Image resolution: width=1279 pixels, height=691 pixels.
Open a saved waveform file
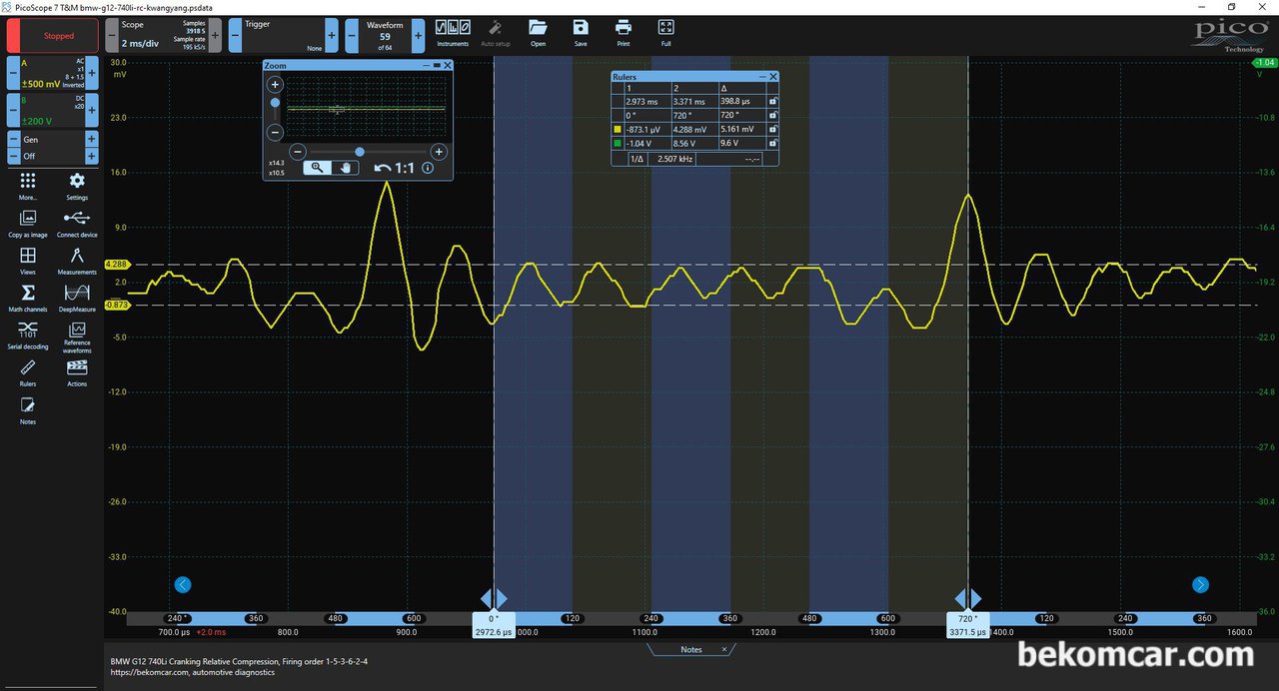point(538,32)
